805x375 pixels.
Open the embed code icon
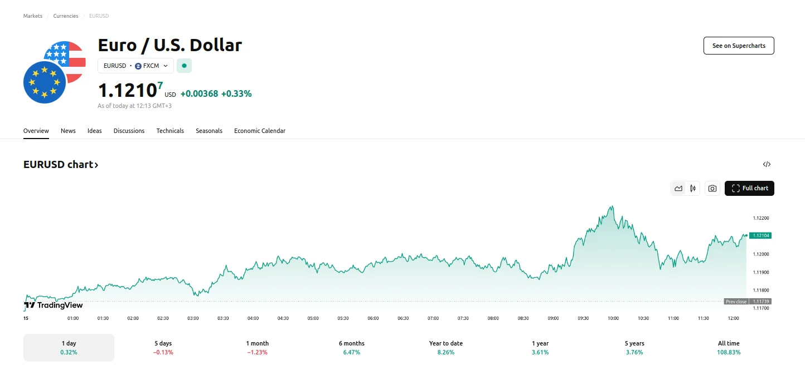click(767, 164)
